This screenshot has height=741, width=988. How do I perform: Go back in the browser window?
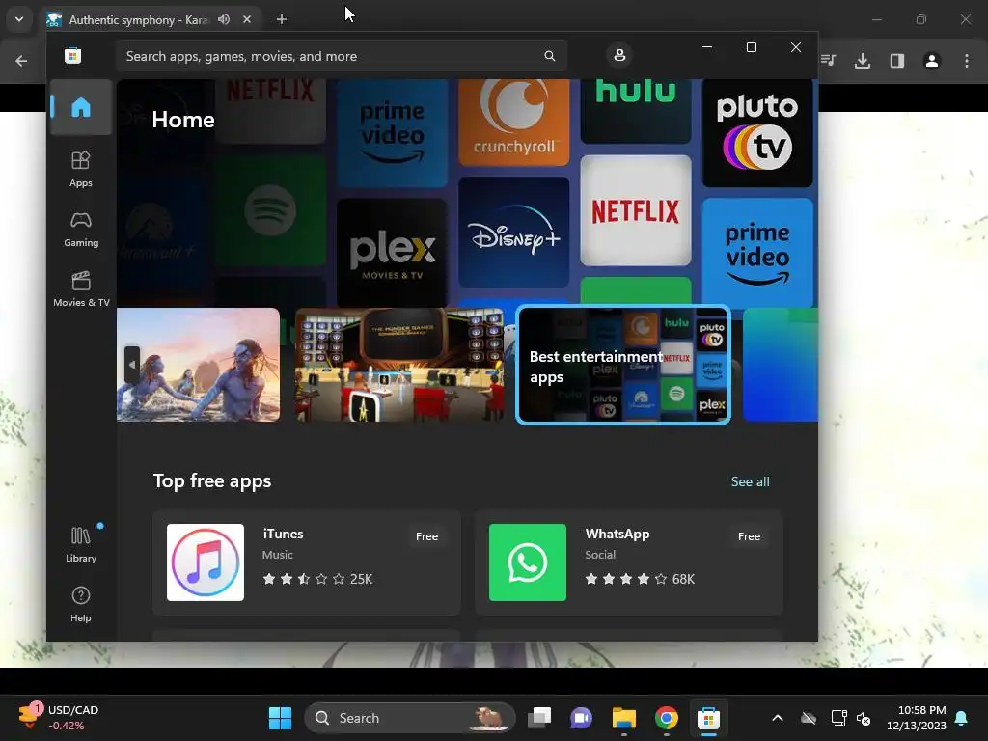point(21,61)
